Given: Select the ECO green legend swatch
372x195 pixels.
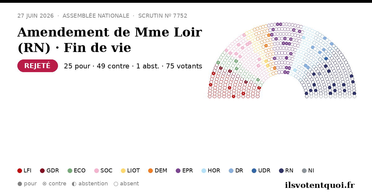Looking at the screenshot, I should [70, 171].
